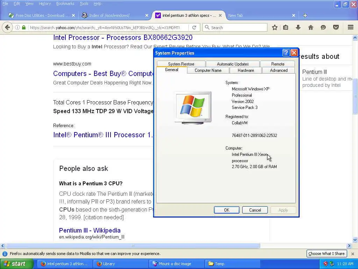This screenshot has height=269, width=358.
Task: Click the Firefox Search box
Action: point(235,27)
